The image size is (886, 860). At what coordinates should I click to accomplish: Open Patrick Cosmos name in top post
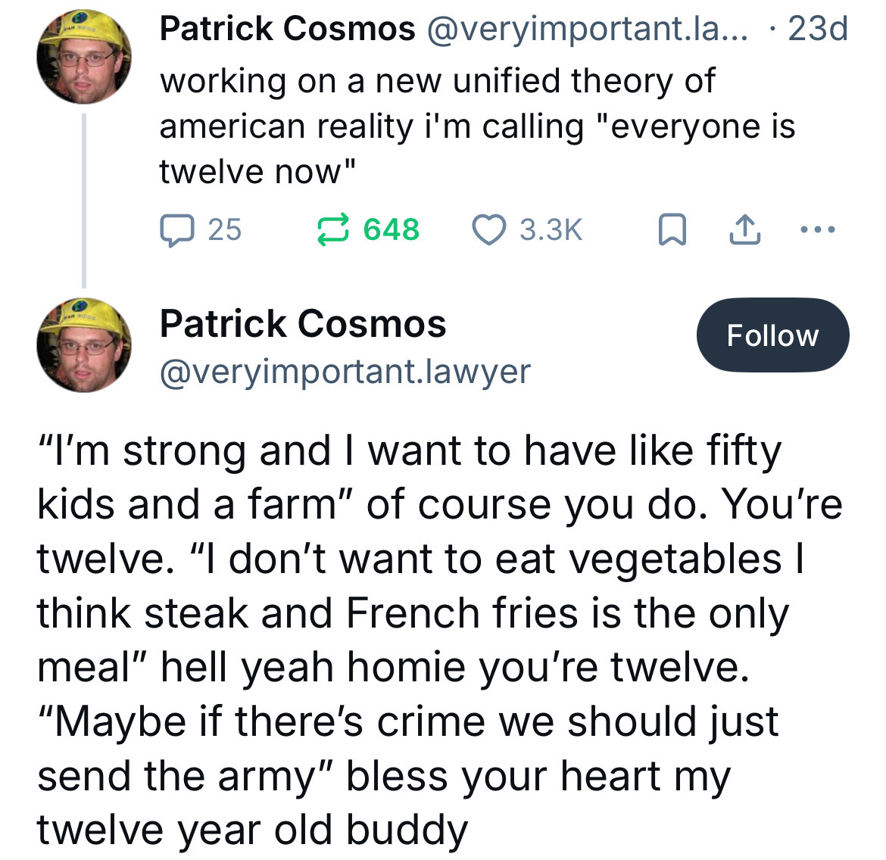pyautogui.click(x=287, y=30)
